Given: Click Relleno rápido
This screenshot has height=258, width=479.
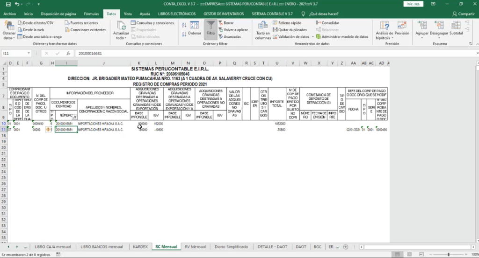Looking at the screenshot, I should [287, 23].
